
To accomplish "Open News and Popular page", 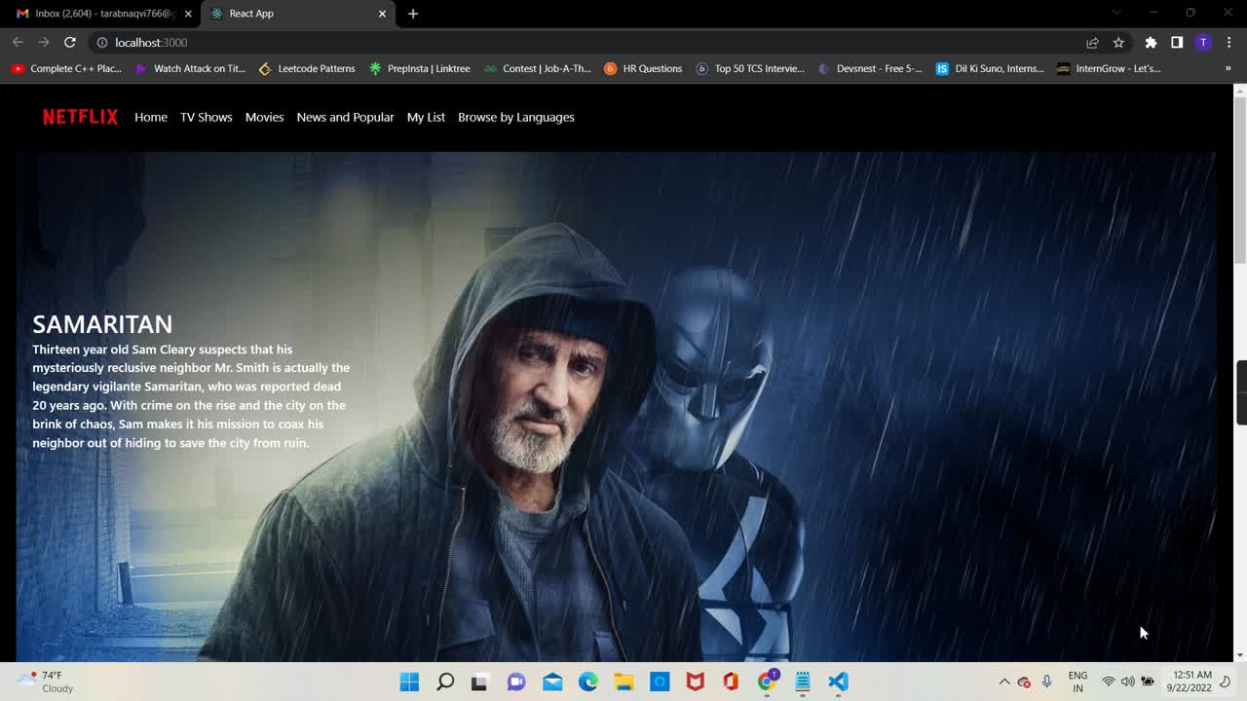I will click(x=345, y=117).
